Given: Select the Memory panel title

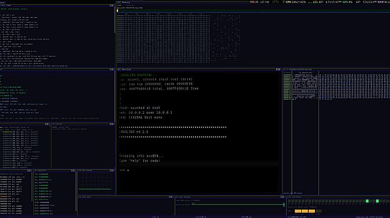Looking at the screenshot, I should tap(126, 2).
